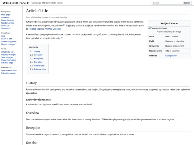Open Related changes tool link
Image resolution: width=194 pixels, height=145 pixels.
tap(8, 54)
